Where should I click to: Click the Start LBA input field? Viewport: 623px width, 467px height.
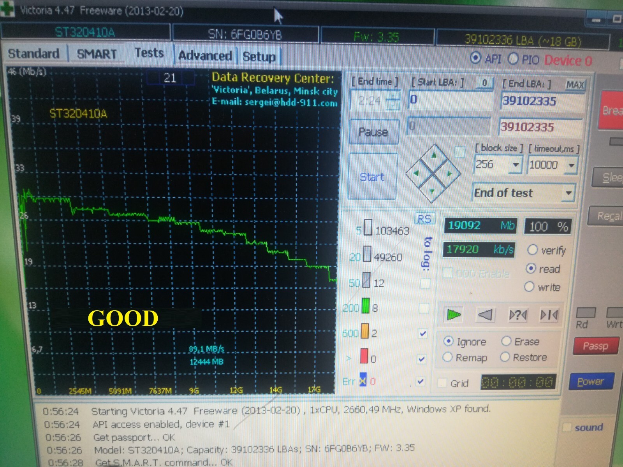(x=449, y=100)
